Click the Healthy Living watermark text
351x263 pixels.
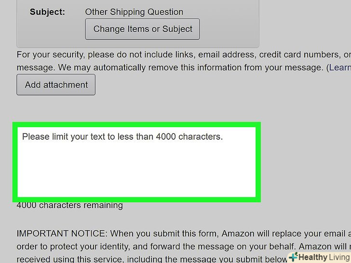324,257
